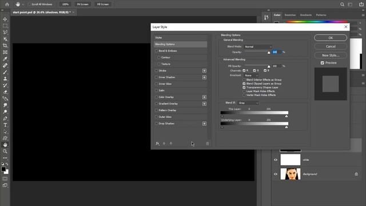Select the Zoom magnifier tool
The width and height of the screenshot is (366, 206).
click(5, 151)
